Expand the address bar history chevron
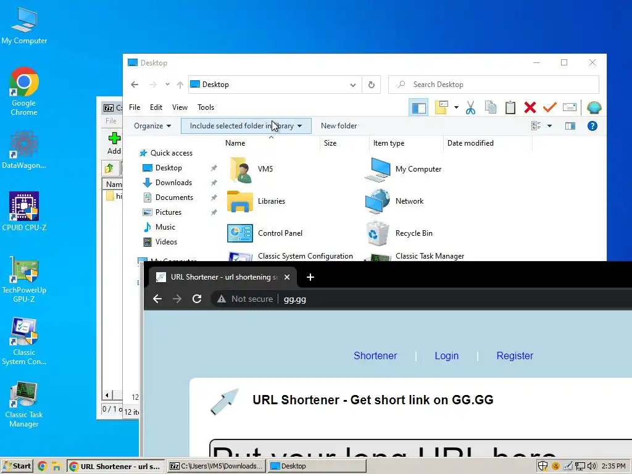The image size is (632, 474). pyautogui.click(x=352, y=85)
